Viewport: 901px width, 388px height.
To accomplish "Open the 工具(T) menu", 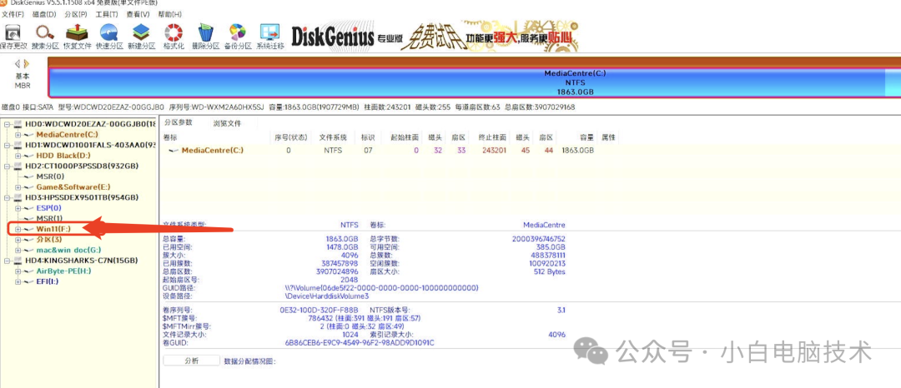I will coord(107,14).
